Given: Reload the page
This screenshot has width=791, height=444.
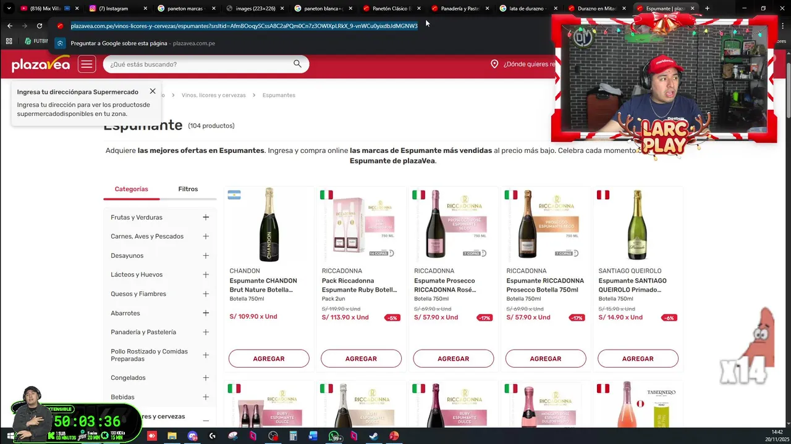Looking at the screenshot, I should pos(40,26).
